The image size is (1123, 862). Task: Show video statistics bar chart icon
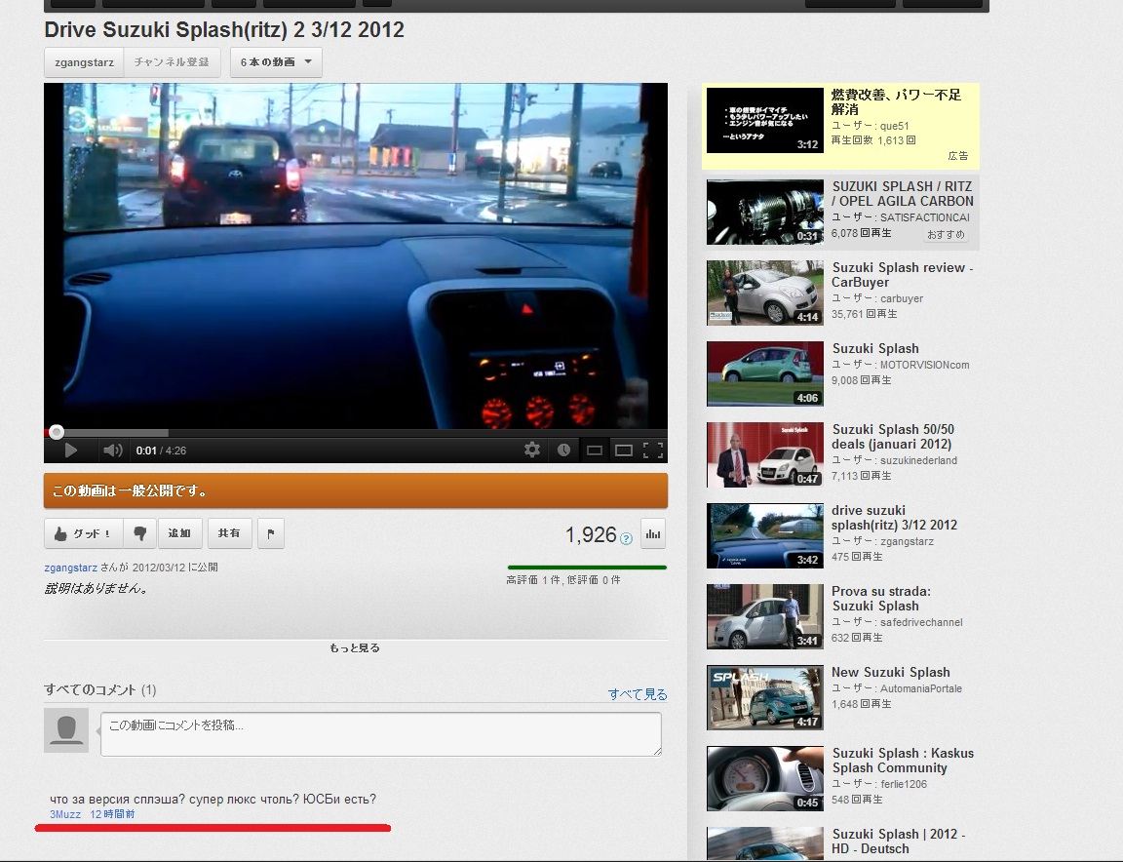[x=653, y=533]
